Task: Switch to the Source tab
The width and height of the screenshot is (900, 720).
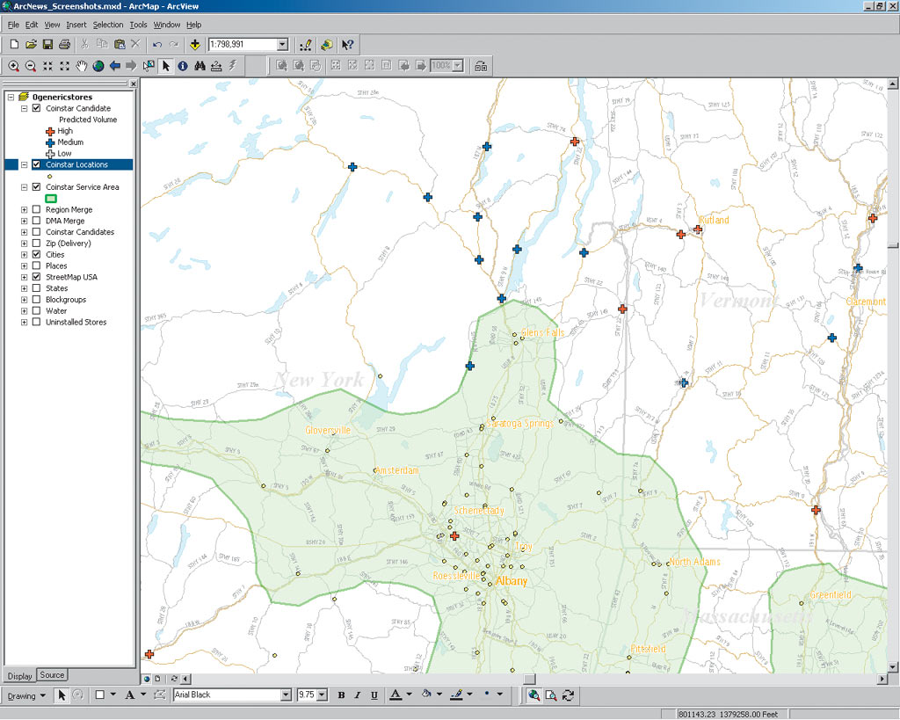Action: click(52, 675)
